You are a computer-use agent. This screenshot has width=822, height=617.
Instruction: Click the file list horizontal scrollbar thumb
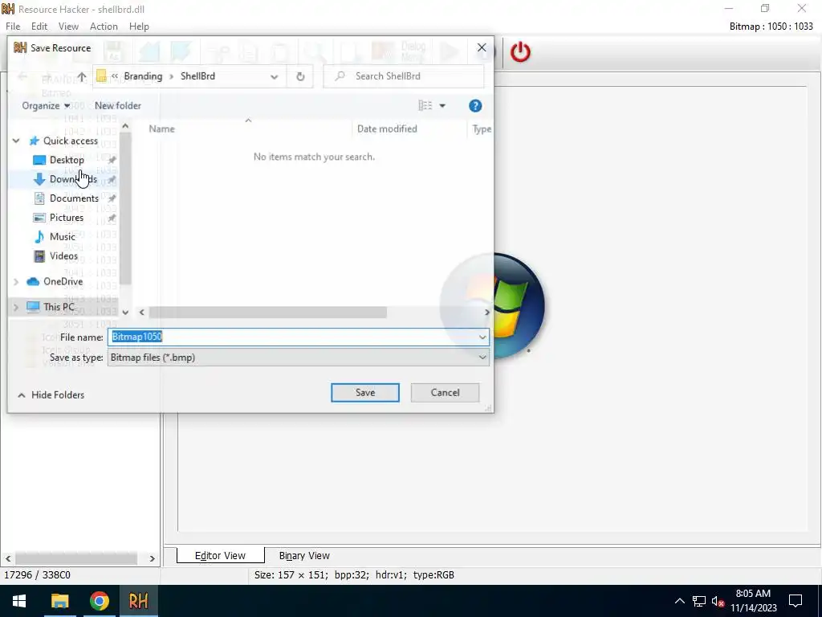pyautogui.click(x=268, y=313)
